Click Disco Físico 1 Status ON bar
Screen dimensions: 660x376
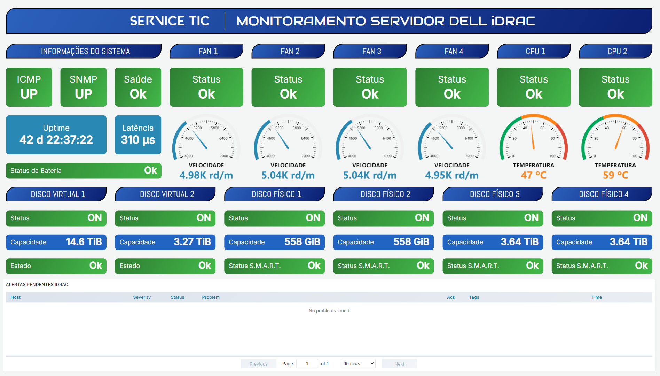[275, 218]
